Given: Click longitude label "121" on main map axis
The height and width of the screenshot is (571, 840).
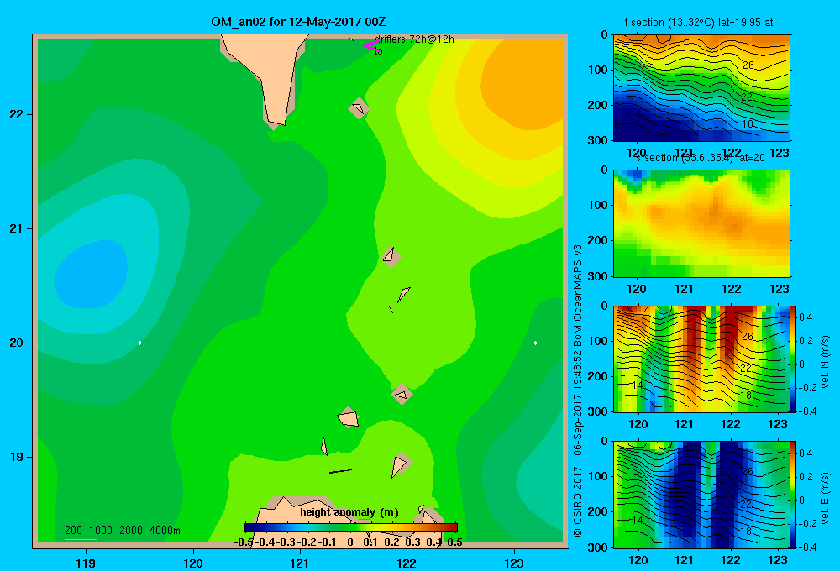Looking at the screenshot, I should pos(300,563).
